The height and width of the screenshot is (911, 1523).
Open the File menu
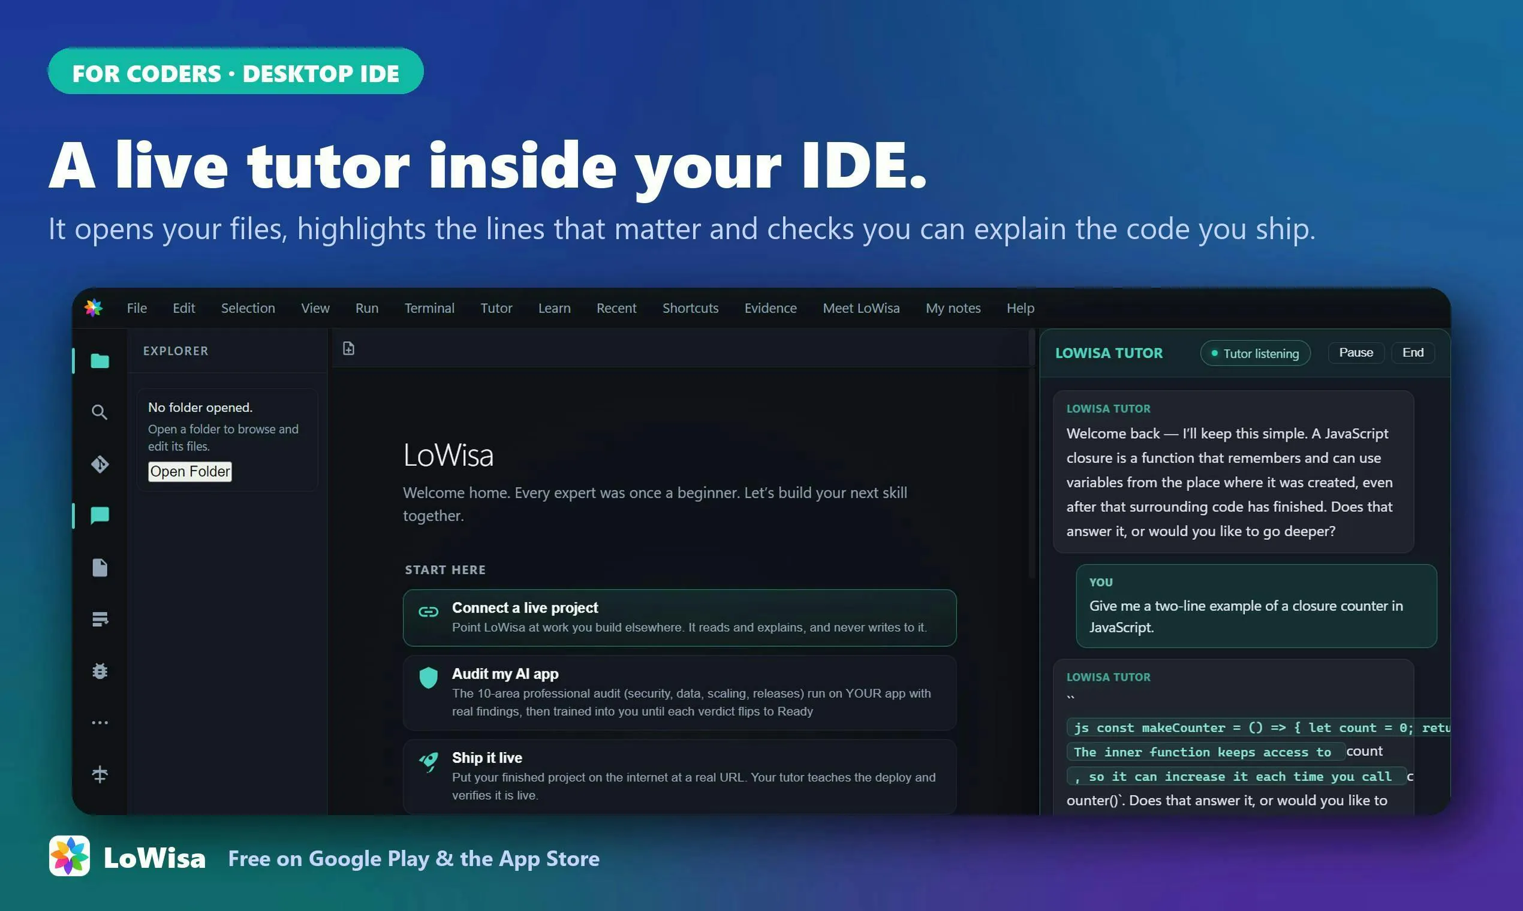pos(137,308)
